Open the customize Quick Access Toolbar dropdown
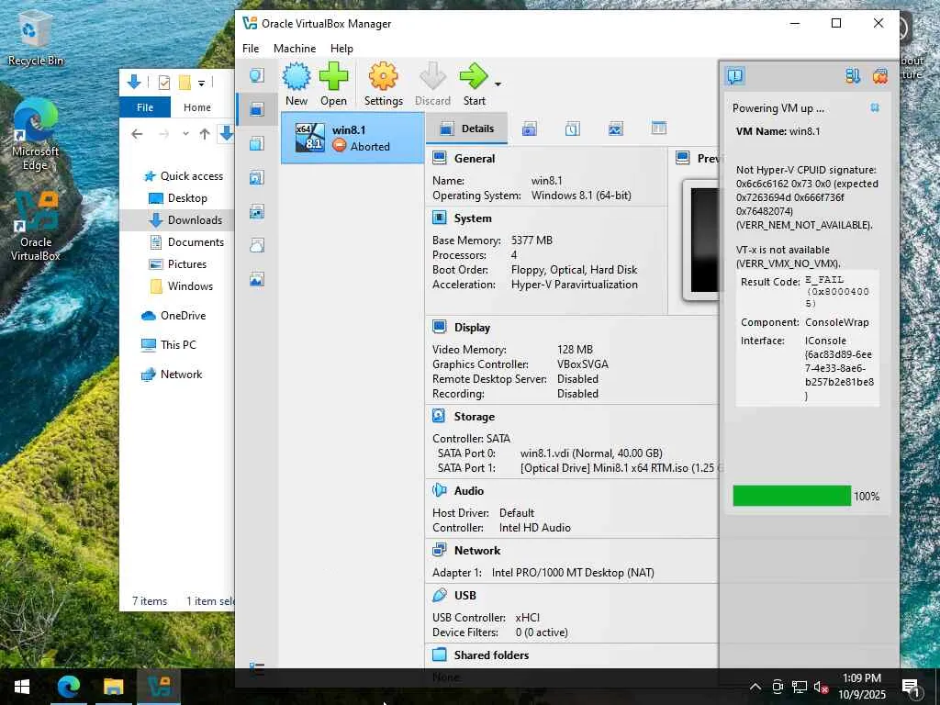The width and height of the screenshot is (940, 705). [201, 83]
